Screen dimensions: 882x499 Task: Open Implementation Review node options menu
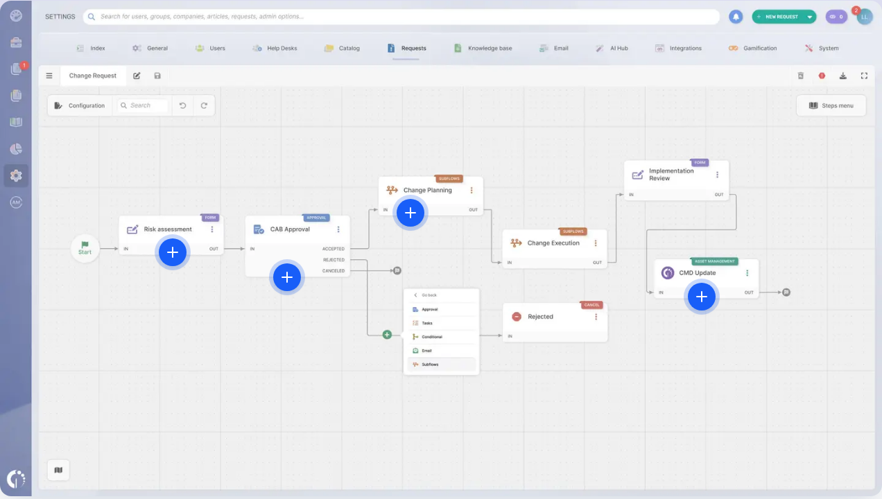coord(717,175)
